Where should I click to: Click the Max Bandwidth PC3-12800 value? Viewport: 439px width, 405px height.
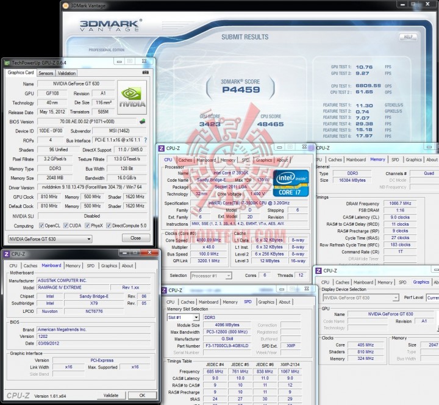pyautogui.click(x=227, y=332)
